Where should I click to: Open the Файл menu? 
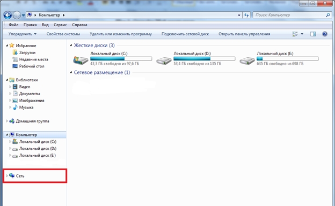[13, 25]
